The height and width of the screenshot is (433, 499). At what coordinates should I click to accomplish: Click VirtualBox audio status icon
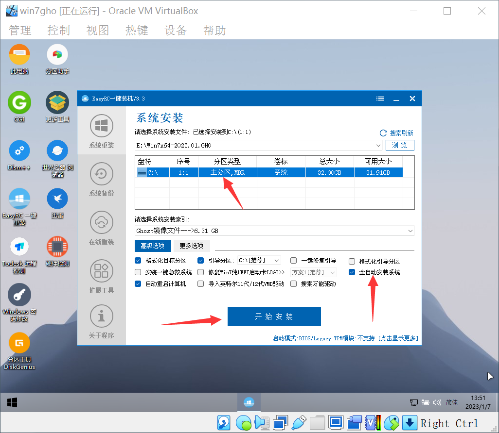[262, 423]
